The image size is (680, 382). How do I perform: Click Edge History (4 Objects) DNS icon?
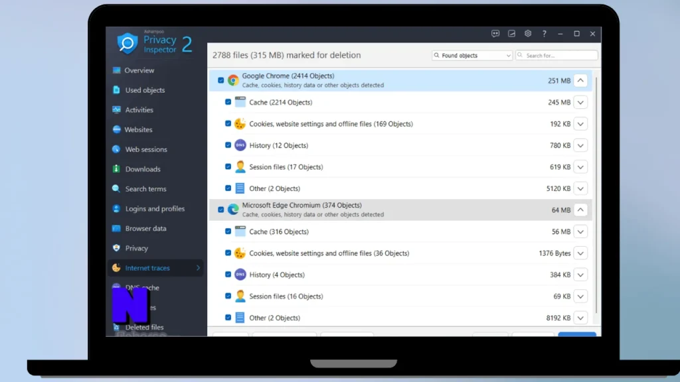[240, 275]
